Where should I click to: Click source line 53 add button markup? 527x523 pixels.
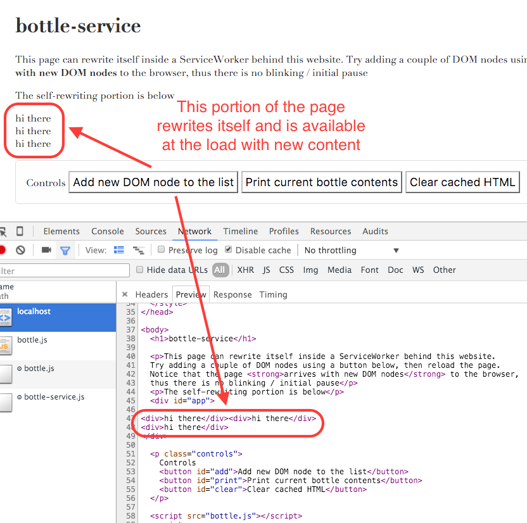(x=284, y=471)
